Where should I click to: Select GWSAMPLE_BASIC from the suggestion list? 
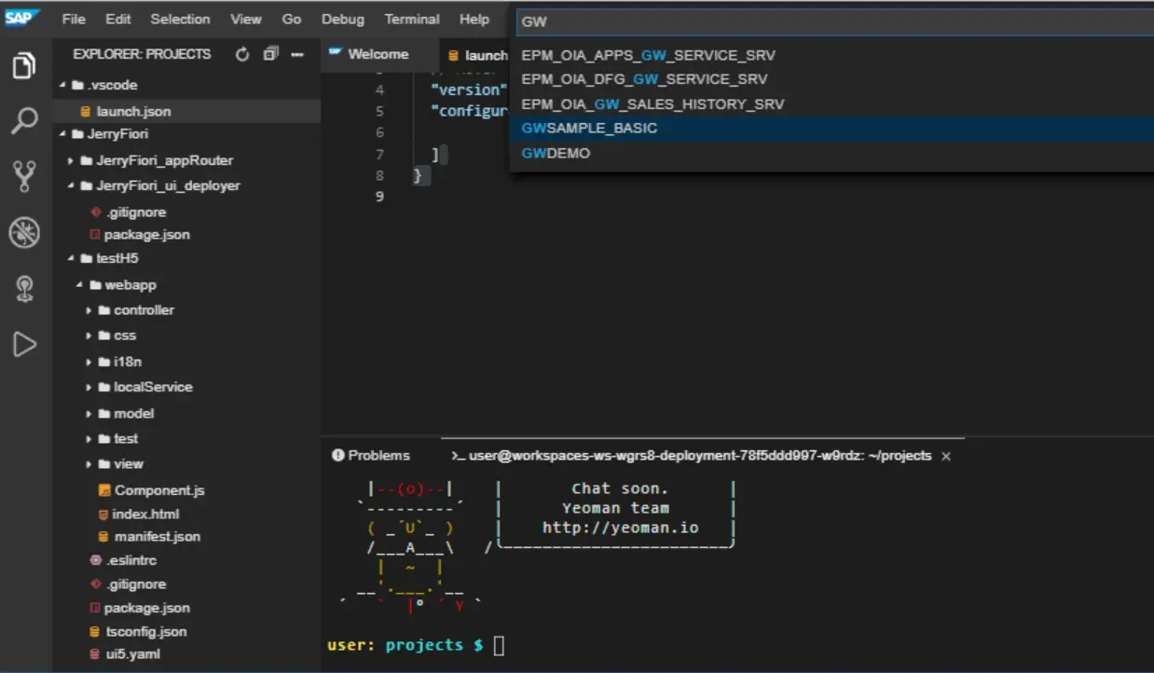(x=589, y=129)
